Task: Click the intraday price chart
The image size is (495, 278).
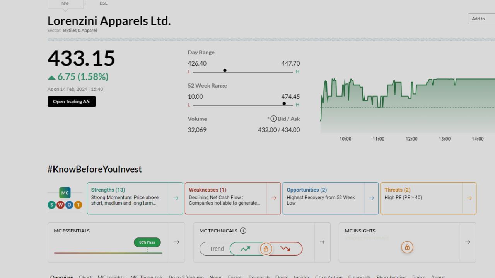Action: coord(408,105)
